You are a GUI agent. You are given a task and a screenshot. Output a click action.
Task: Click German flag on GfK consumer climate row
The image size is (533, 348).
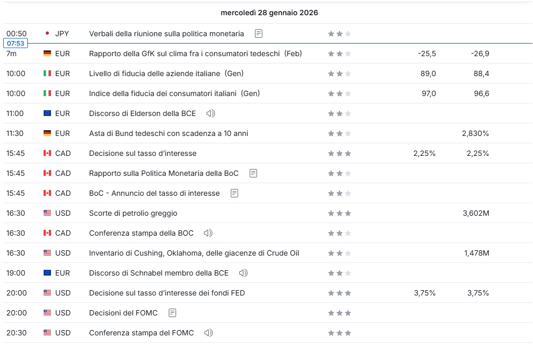(x=47, y=54)
